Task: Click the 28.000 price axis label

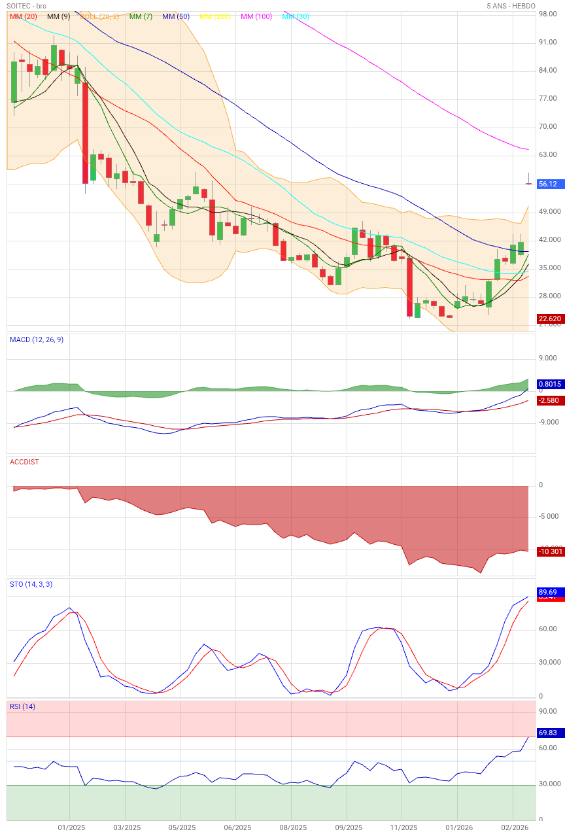Action: 549,296
